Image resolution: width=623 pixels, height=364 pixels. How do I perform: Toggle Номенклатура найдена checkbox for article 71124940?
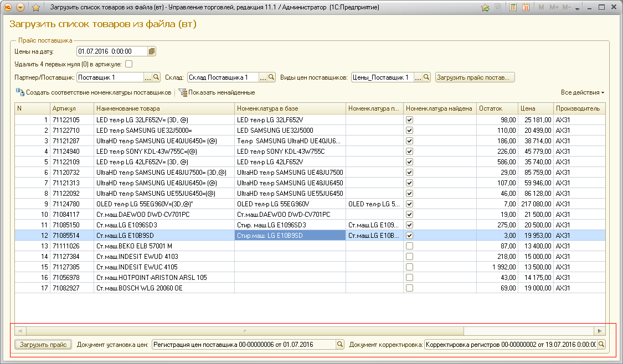[x=409, y=151]
